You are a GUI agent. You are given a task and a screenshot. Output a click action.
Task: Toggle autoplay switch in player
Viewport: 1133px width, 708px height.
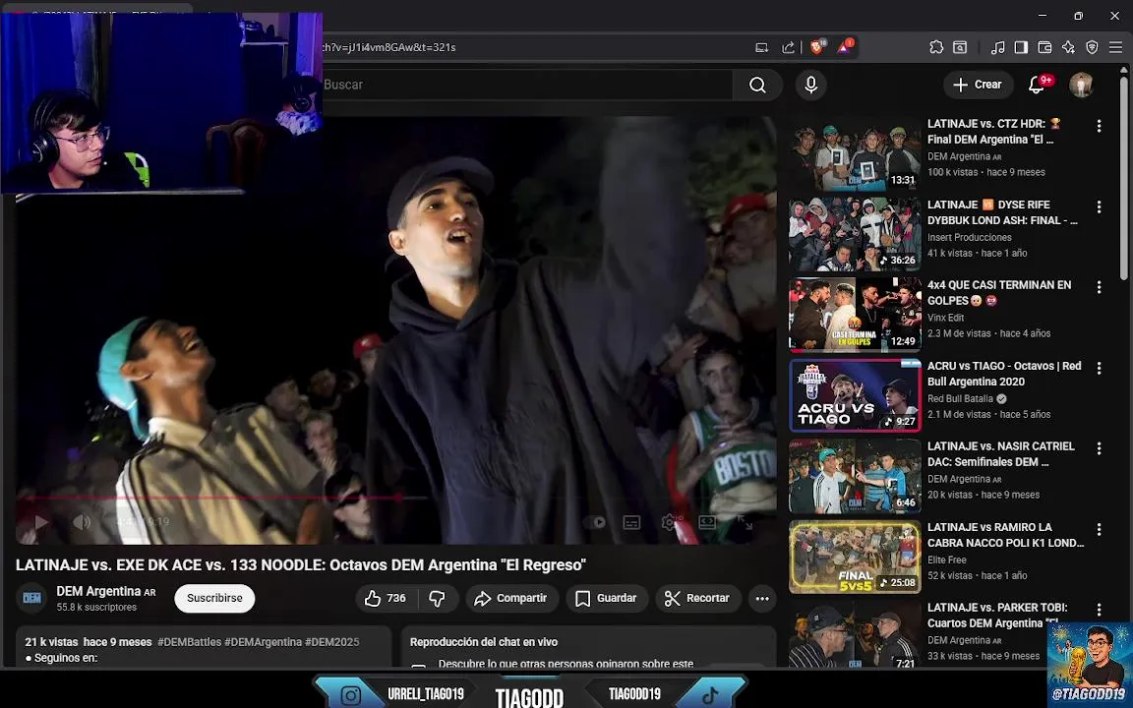click(595, 521)
